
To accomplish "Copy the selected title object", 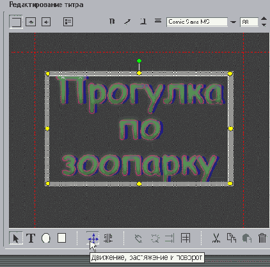I will (232, 238).
